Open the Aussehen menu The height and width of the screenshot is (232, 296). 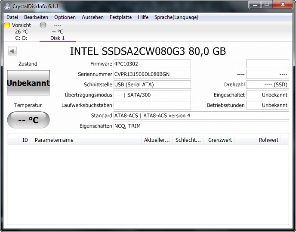pyautogui.click(x=92, y=17)
